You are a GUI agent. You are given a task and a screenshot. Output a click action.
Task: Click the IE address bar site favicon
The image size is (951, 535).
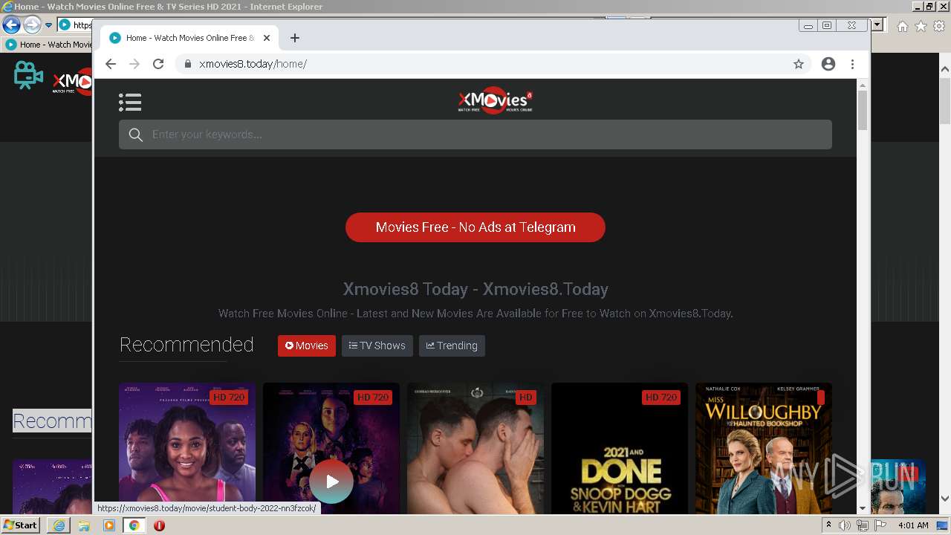coord(65,25)
